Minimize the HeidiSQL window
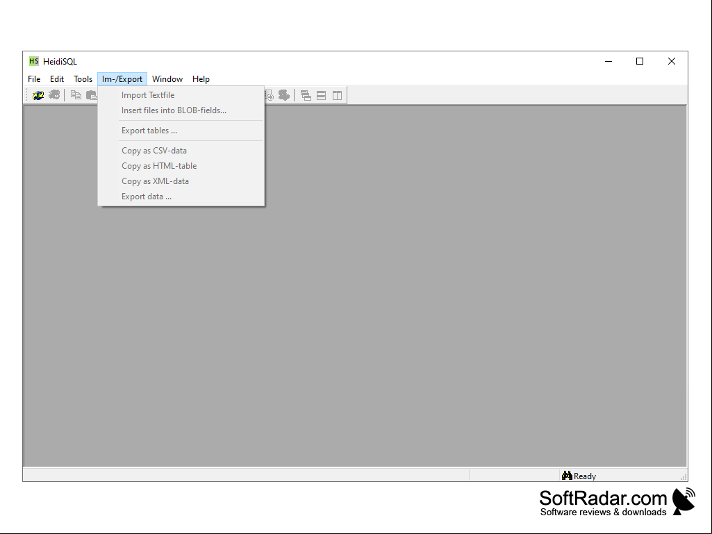Screen dimensions: 712x534 tap(608, 61)
